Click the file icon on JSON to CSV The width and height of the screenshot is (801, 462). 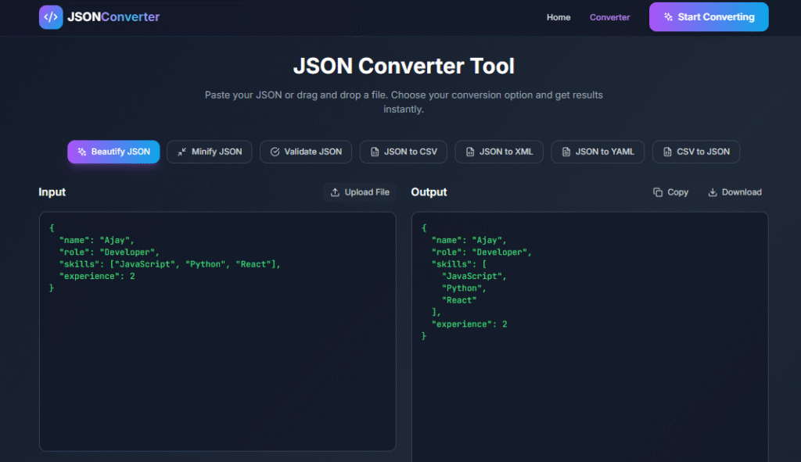374,152
